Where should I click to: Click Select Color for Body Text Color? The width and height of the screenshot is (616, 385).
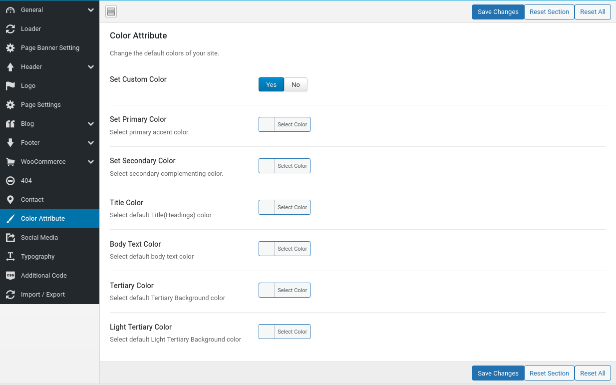(x=293, y=249)
